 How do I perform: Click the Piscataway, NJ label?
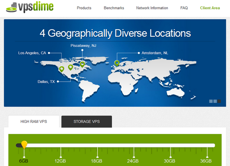pos(83,46)
